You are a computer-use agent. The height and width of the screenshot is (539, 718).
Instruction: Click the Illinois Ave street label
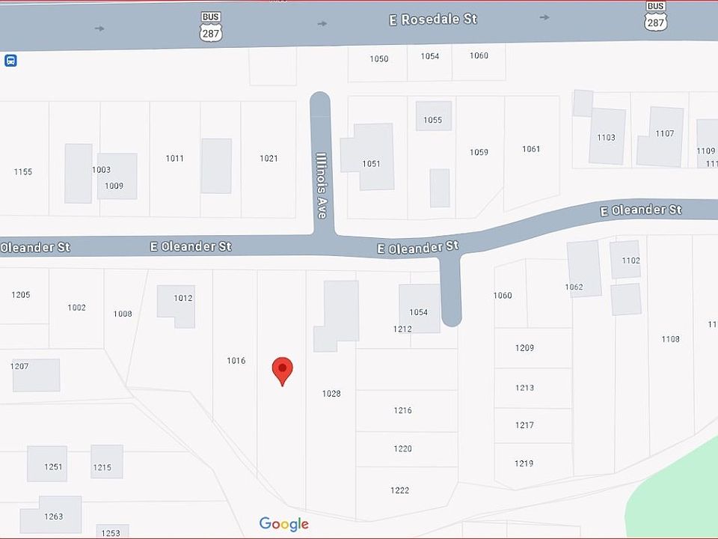pos(322,186)
